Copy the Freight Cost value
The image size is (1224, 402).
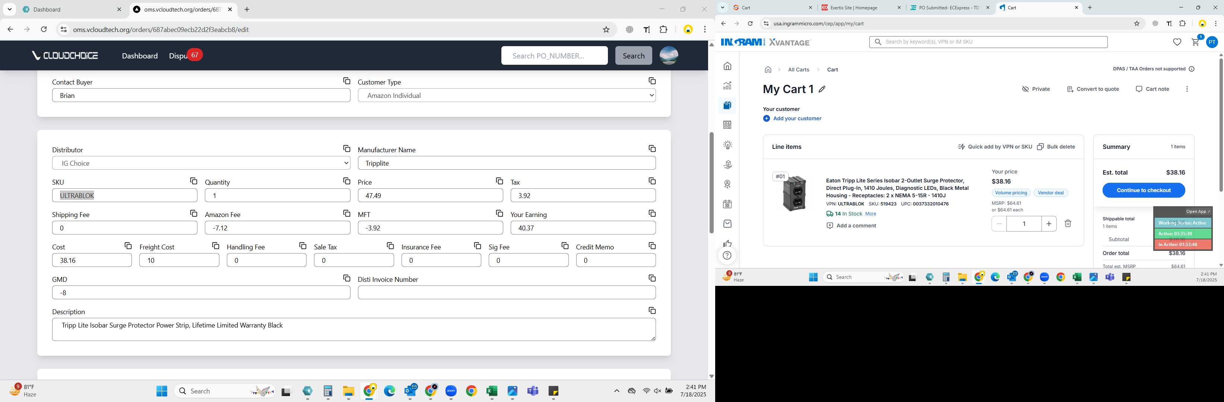(215, 246)
